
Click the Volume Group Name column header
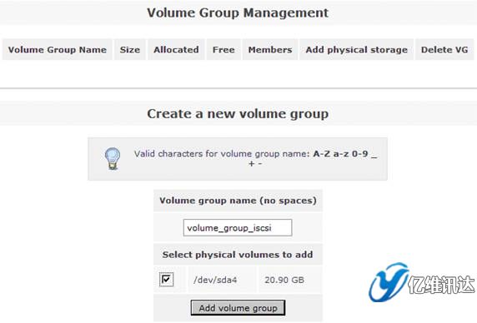point(58,49)
